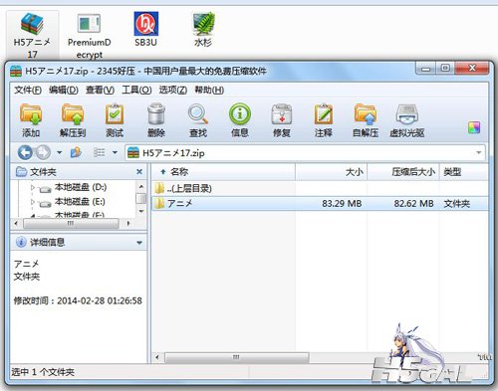Click the folder tree scroll up arrow
This screenshot has width=498, height=391.
141,186
